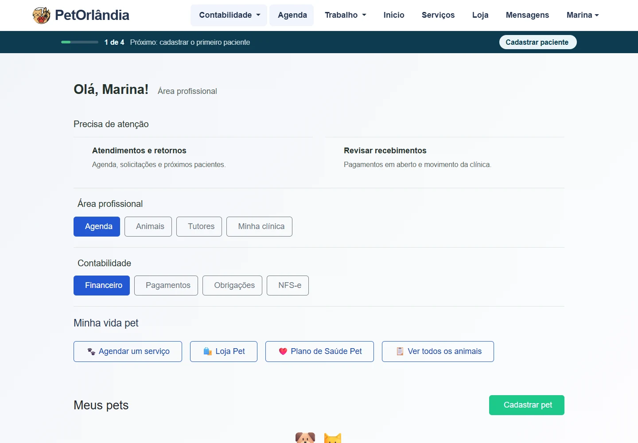Click the green Cadastrar pet button
This screenshot has width=638, height=443.
(527, 405)
